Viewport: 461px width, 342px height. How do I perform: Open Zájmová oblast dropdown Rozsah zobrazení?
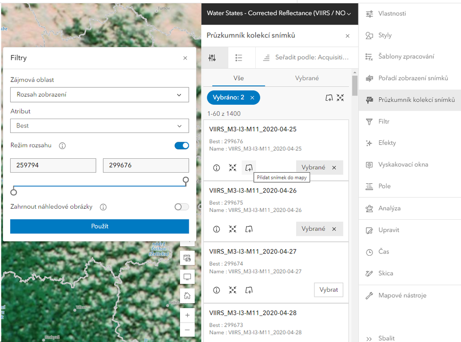tap(99, 95)
